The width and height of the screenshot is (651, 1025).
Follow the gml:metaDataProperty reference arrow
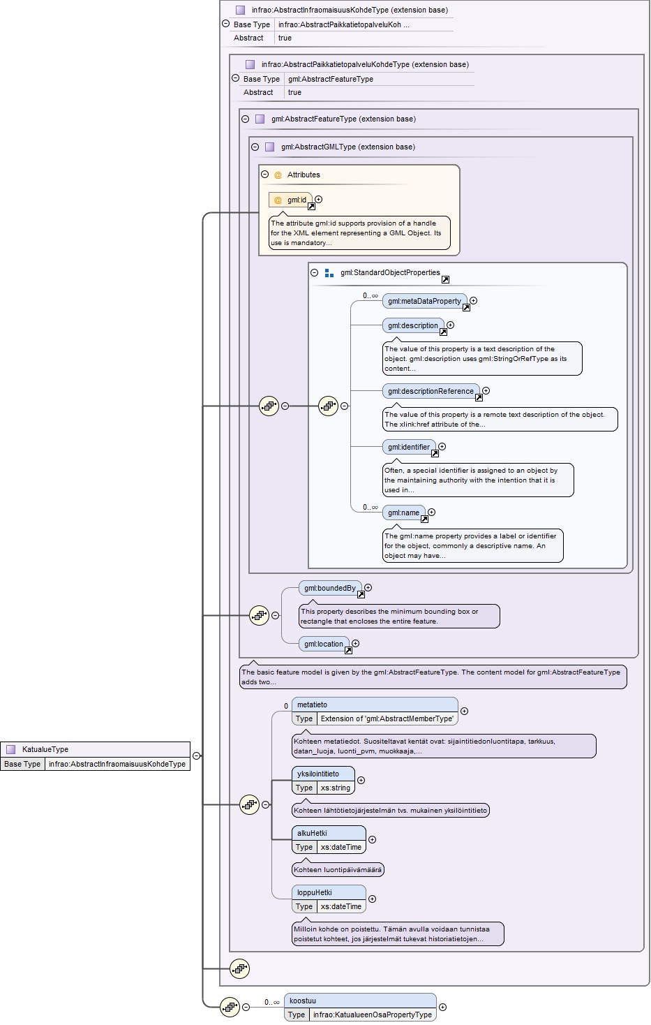(466, 307)
